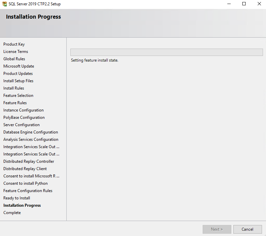Viewport: 266px width, 236px height.
Task: Select the License Terms step
Action: 16,52
